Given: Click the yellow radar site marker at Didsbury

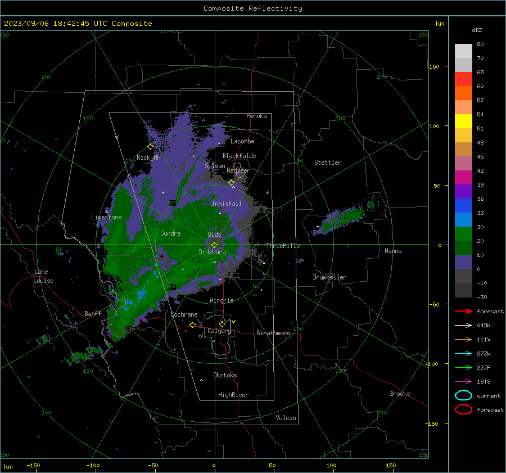Looking at the screenshot, I should tap(214, 245).
